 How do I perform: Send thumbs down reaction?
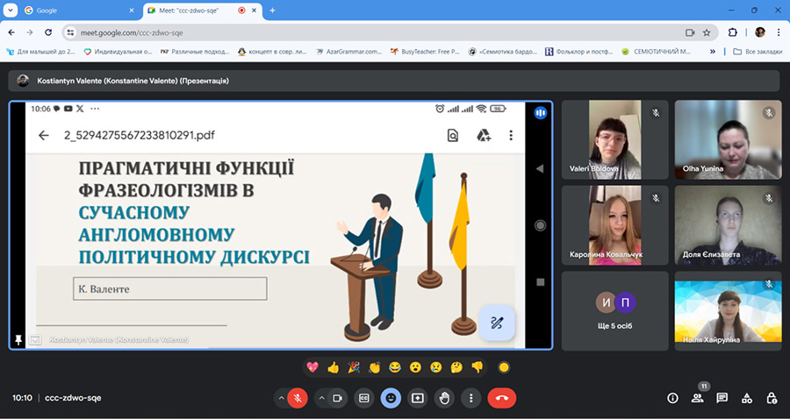[478, 367]
